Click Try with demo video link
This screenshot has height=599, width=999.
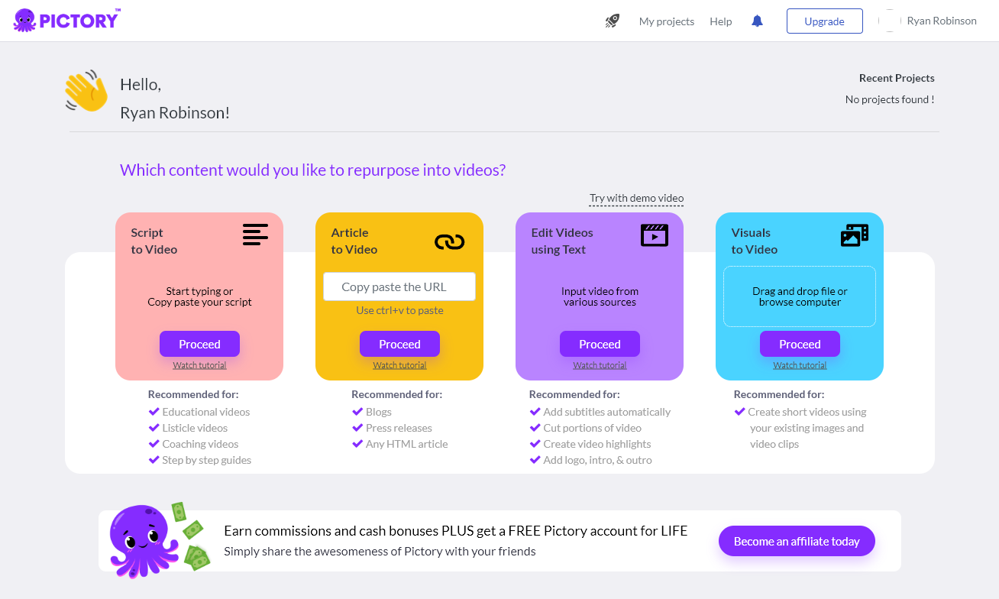[x=636, y=198]
